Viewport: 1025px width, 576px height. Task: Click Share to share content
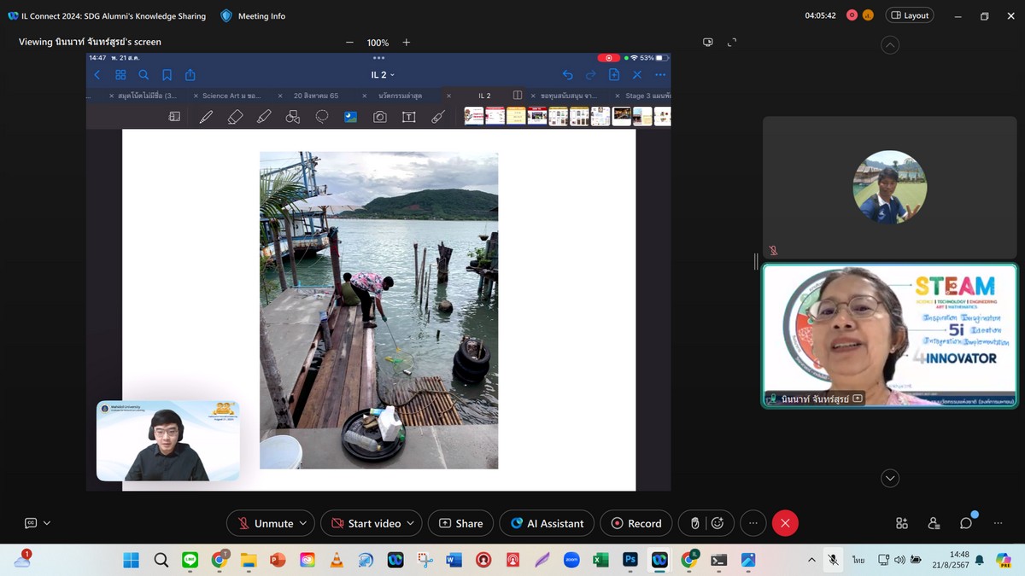tap(460, 523)
